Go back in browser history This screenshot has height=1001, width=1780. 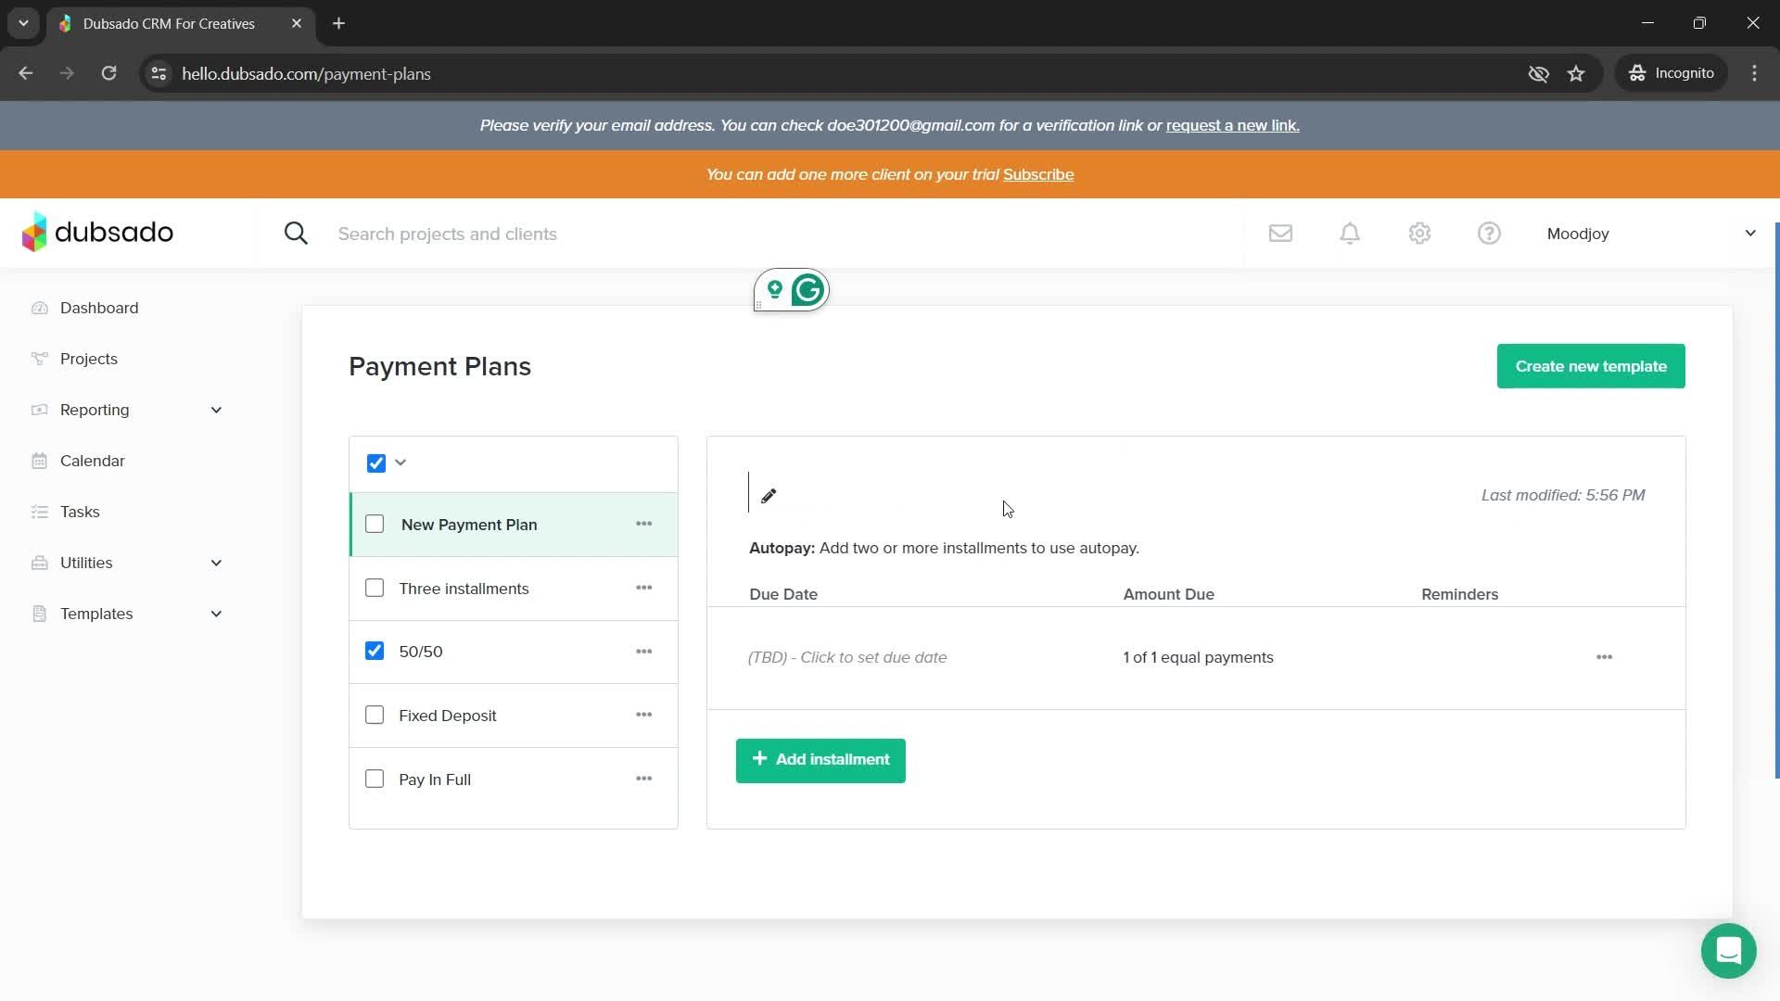26,73
